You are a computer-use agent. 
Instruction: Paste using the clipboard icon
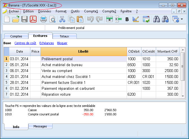pos(80,19)
